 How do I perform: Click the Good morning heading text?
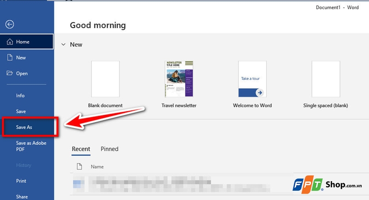(98, 25)
